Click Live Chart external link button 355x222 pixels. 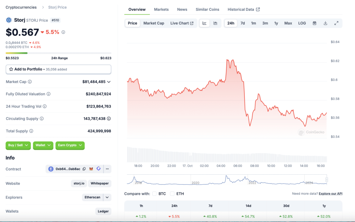click(182, 23)
